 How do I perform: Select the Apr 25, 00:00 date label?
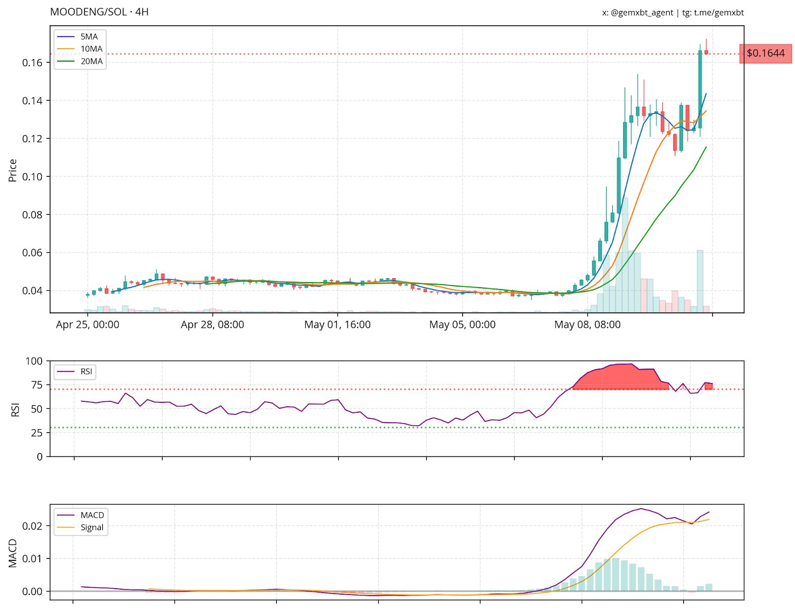[87, 325]
